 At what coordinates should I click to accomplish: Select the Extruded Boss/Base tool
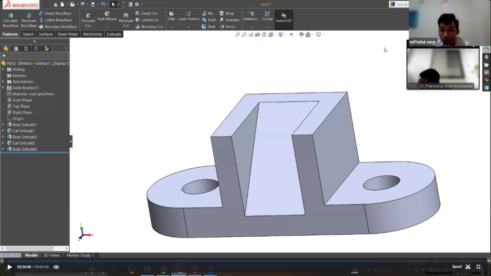[10, 20]
